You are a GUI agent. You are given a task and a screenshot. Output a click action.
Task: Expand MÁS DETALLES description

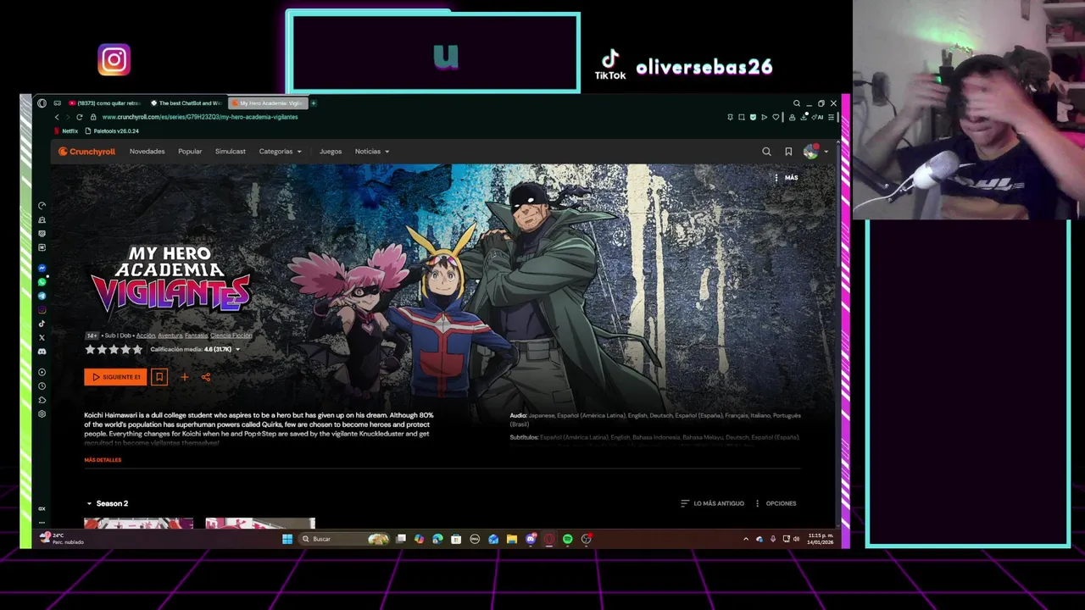click(x=103, y=460)
